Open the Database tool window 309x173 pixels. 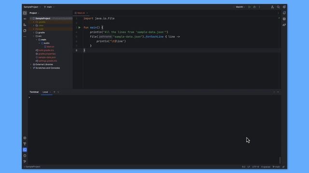point(284,19)
